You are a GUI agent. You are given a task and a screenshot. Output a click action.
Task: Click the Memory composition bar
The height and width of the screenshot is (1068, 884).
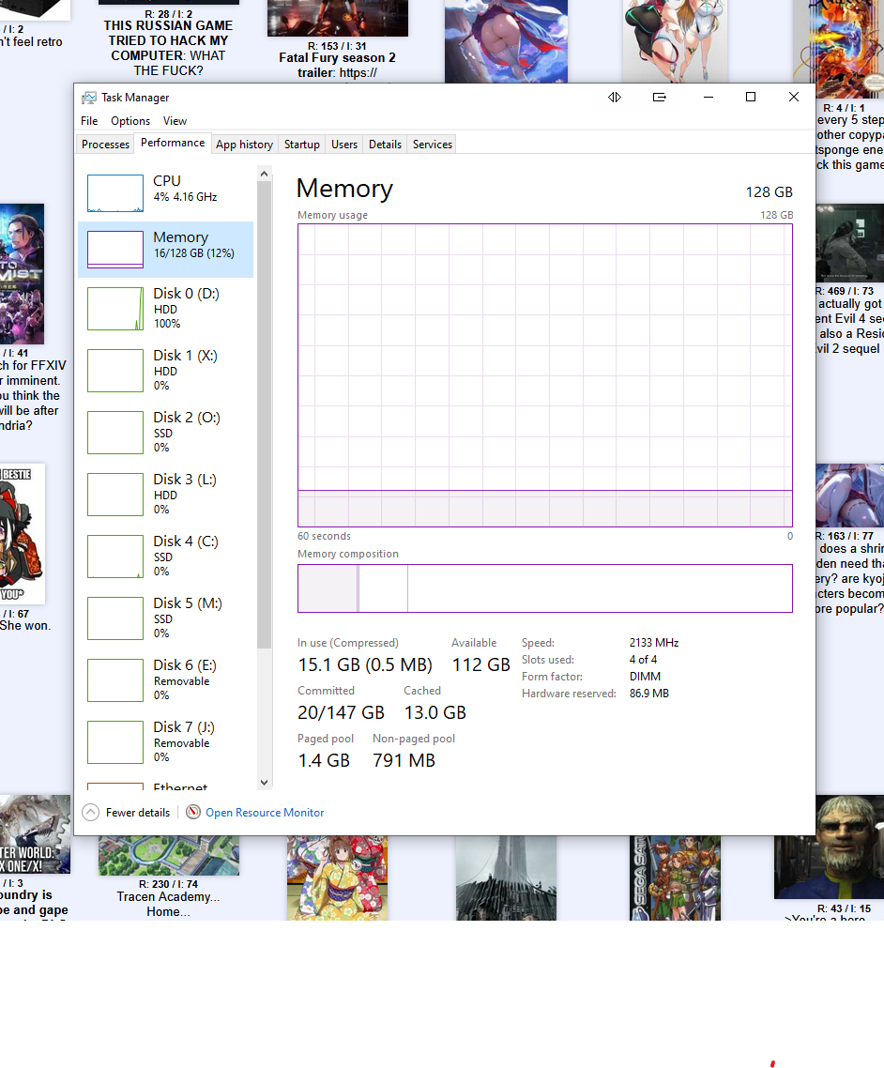[545, 588]
